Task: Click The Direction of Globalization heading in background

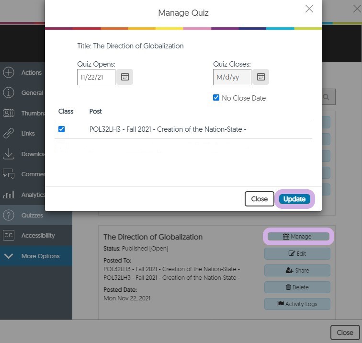Action: pyautogui.click(x=153, y=237)
